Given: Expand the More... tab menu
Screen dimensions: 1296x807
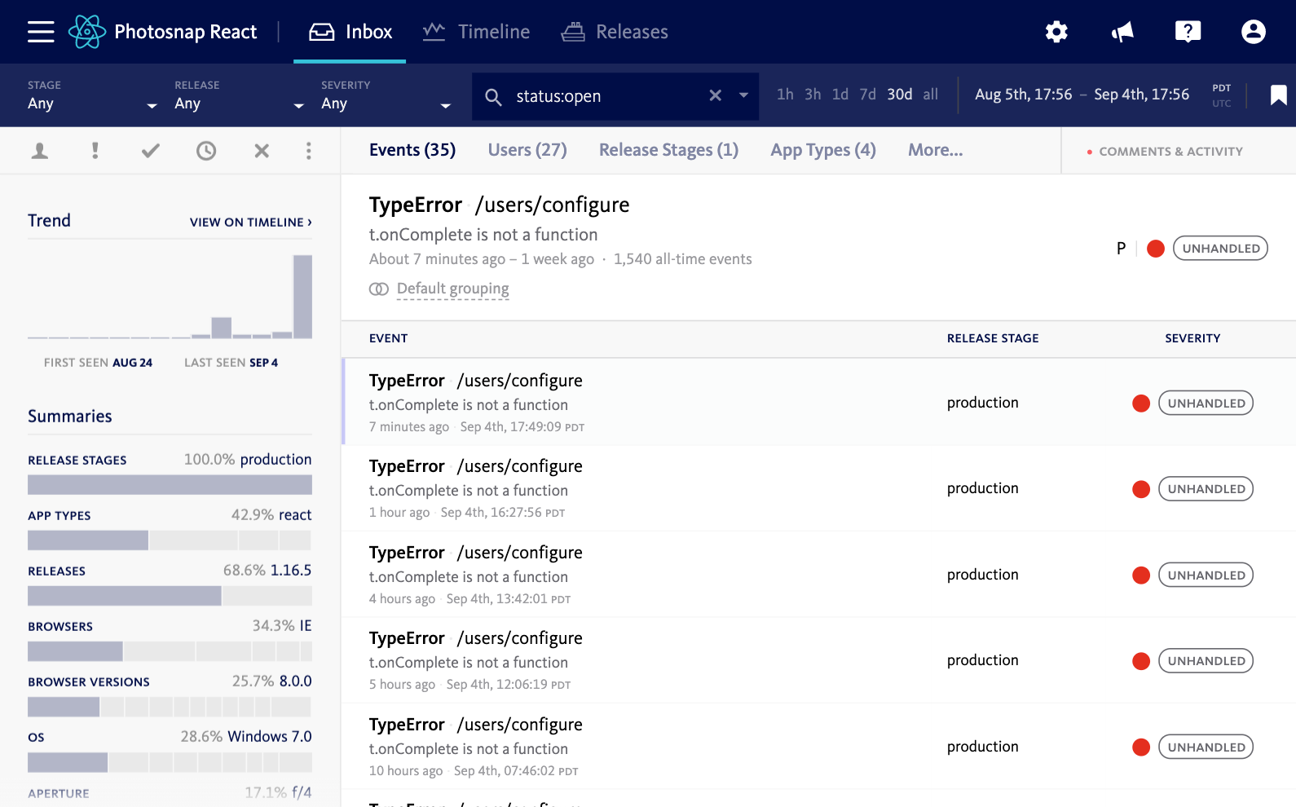Looking at the screenshot, I should coord(935,150).
